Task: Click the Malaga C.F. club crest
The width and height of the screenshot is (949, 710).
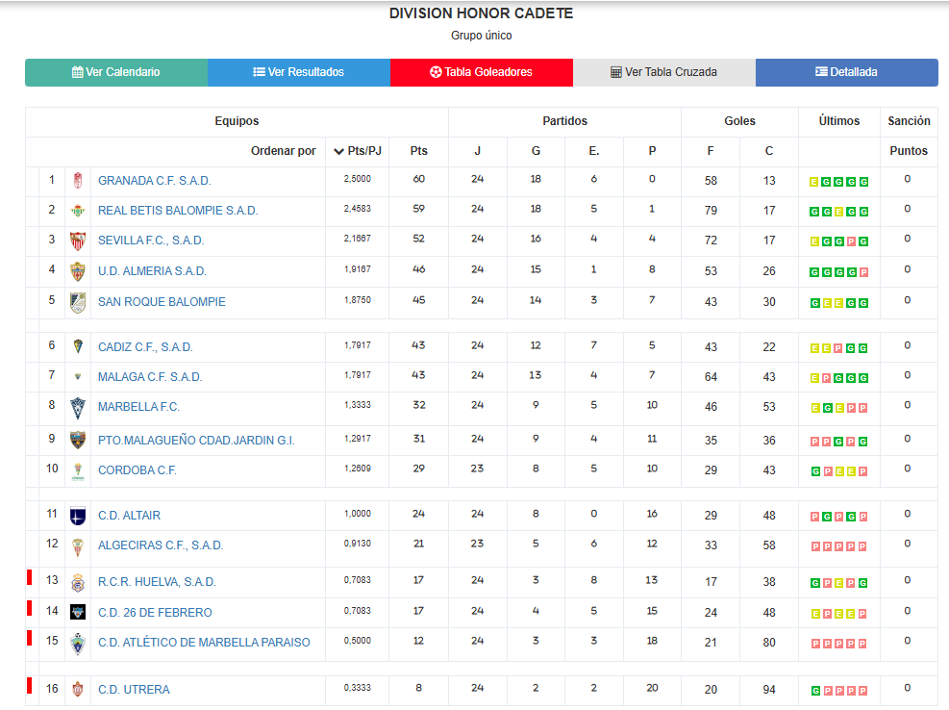Action: [x=78, y=376]
